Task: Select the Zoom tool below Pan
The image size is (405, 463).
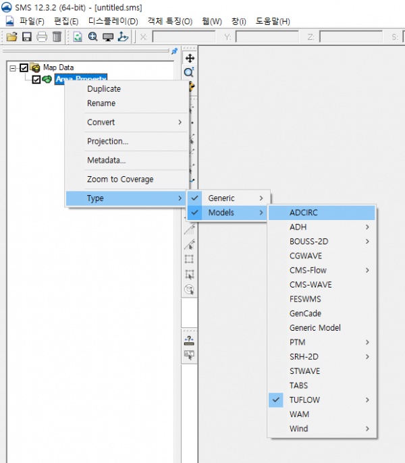Action: (x=190, y=72)
